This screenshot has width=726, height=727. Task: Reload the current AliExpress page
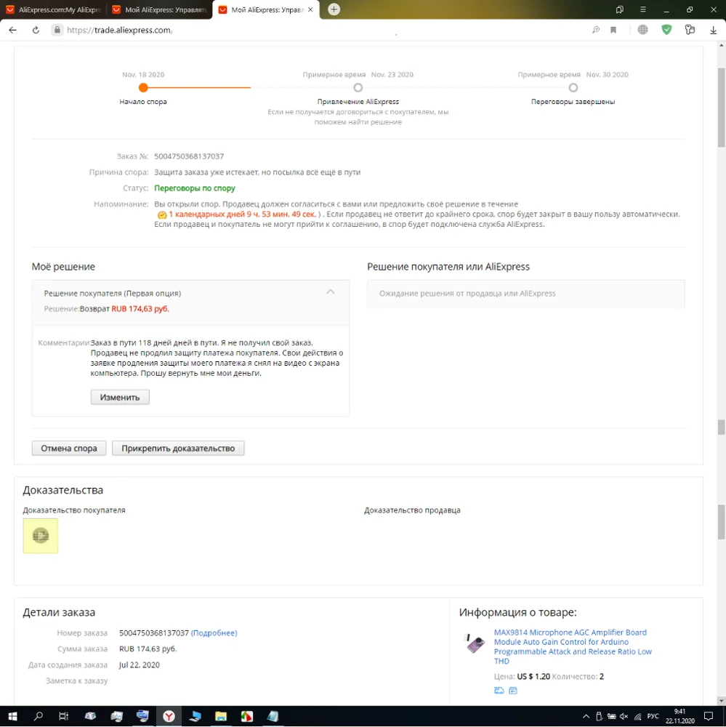(36, 30)
